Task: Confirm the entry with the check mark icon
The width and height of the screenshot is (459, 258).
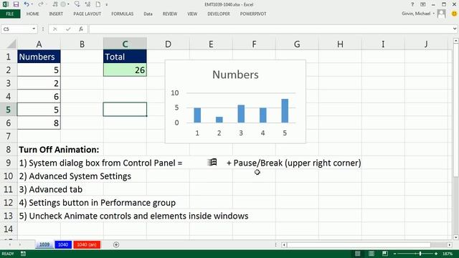Action: pos(68,29)
